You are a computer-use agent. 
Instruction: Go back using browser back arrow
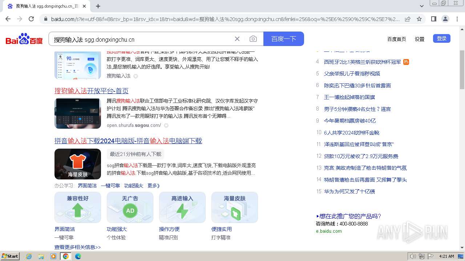tap(8, 19)
